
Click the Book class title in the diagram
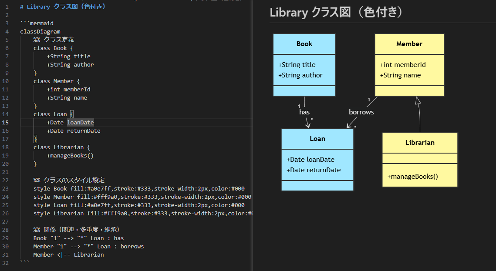tap(304, 44)
